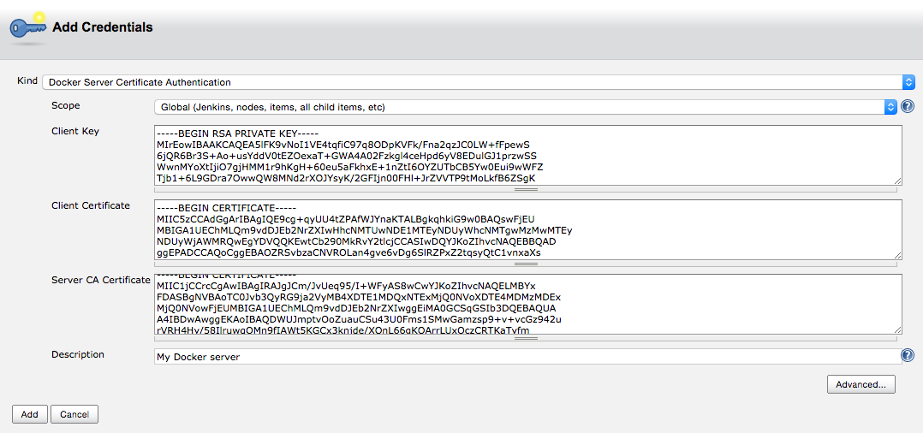This screenshot has width=923, height=433.
Task: Grab the Client Certificate resize handle bar
Action: pos(526,264)
